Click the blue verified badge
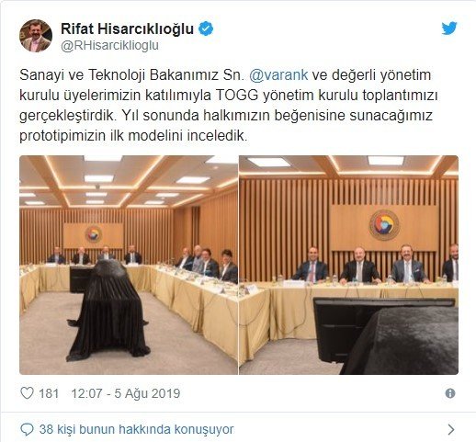 click(x=206, y=28)
